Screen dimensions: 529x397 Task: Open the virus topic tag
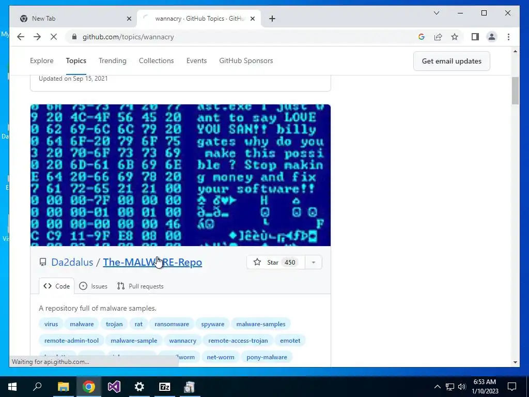pyautogui.click(x=51, y=324)
